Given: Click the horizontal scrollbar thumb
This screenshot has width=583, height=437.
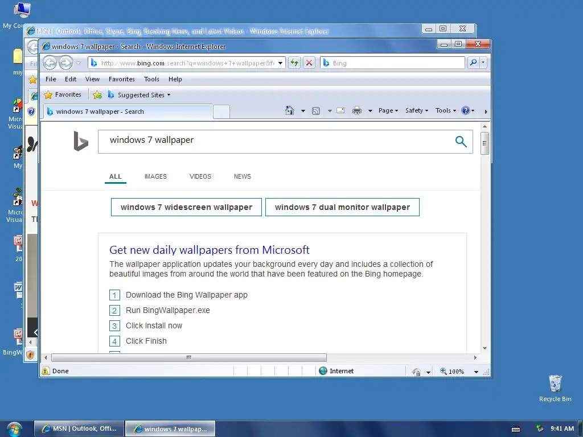Looking at the screenshot, I should click(x=189, y=357).
